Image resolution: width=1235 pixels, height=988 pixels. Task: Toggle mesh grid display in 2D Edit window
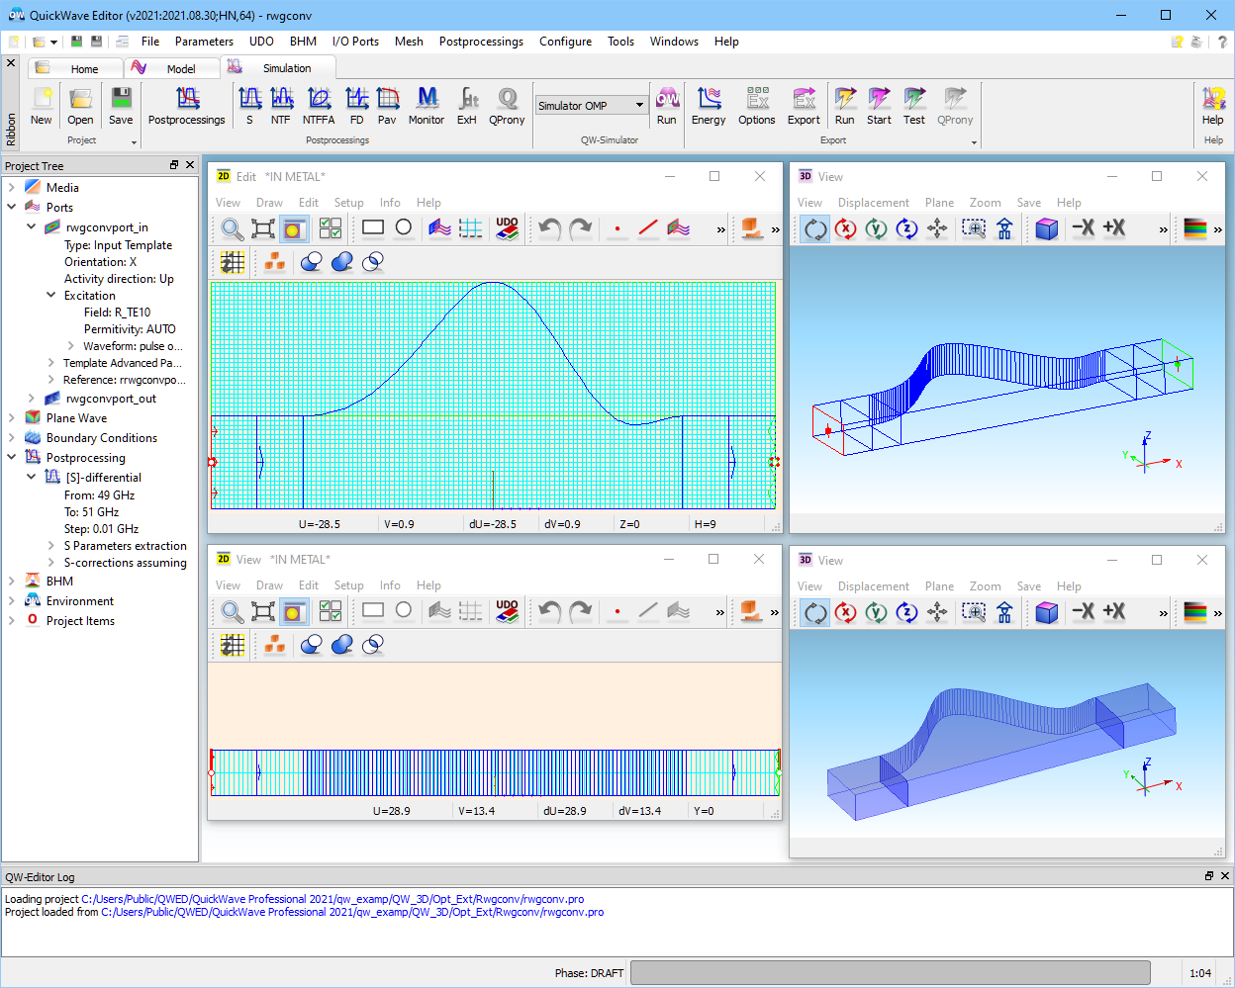(233, 262)
